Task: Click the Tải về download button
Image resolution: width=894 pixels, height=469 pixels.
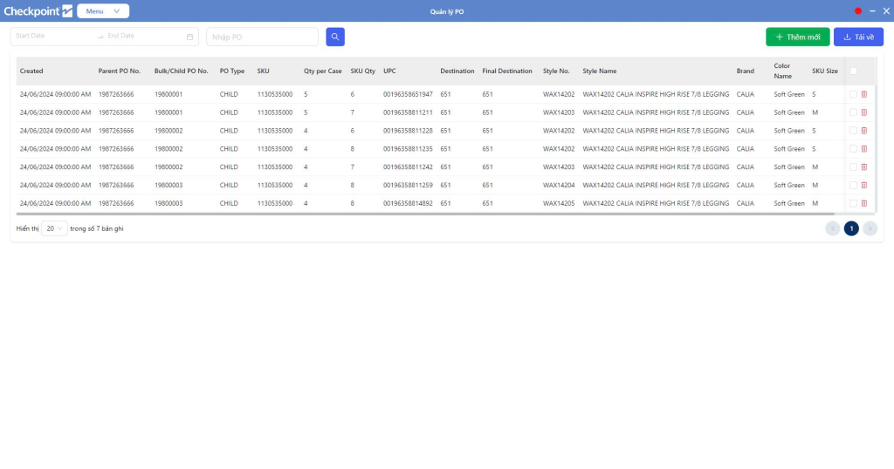Action: (858, 37)
